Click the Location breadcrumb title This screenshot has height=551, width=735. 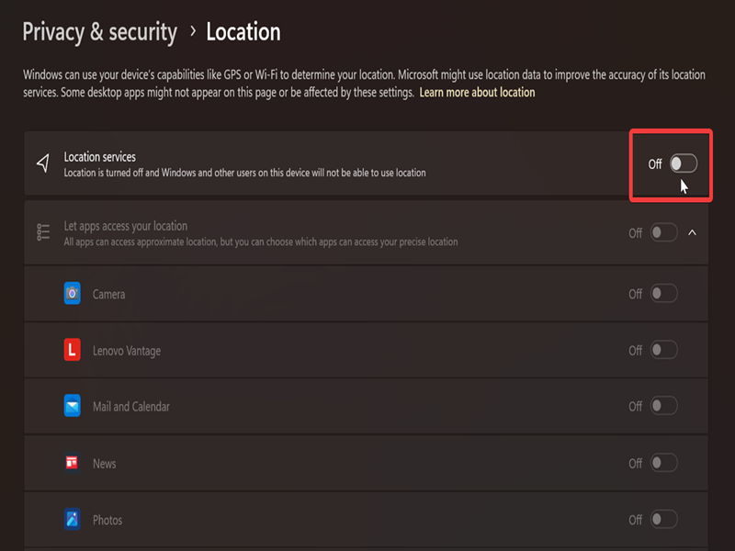pyautogui.click(x=243, y=32)
